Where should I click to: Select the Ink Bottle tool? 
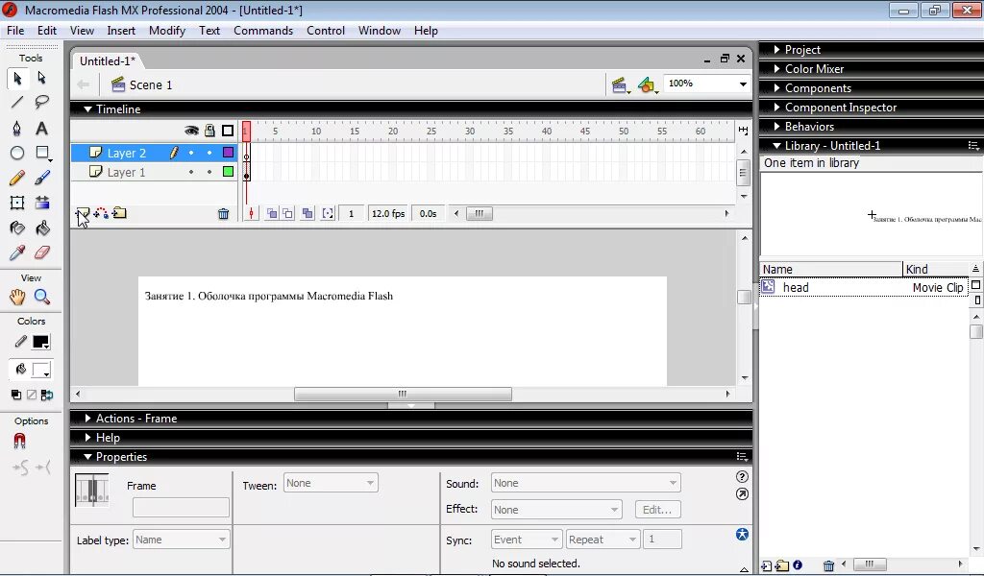click(x=17, y=228)
